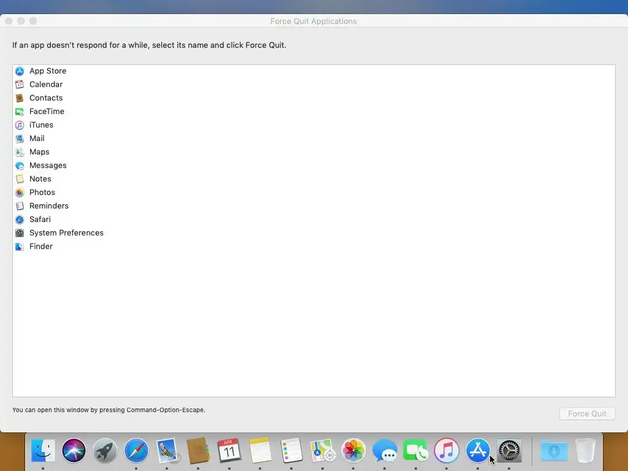Open System Preferences gear in the Dock
This screenshot has height=471, width=628.
coord(509,451)
